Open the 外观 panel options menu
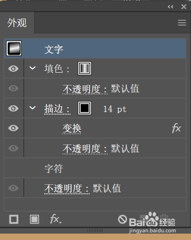 [182, 23]
